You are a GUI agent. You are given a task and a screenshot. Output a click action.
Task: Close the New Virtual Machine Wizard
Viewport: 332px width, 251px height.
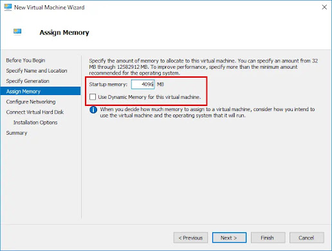coord(324,7)
